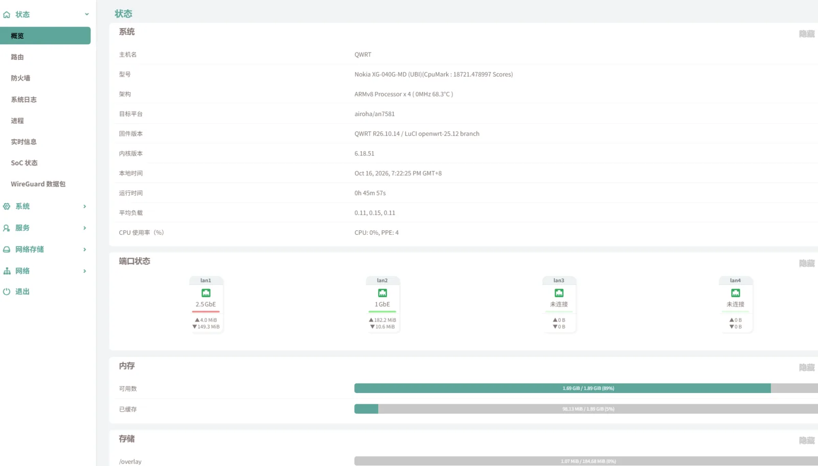Expand the 网络存储 sidebar menu arrow
818x466 pixels.
click(85, 250)
